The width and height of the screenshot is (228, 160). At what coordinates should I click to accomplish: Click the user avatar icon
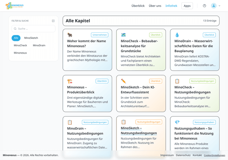coord(214,6)
